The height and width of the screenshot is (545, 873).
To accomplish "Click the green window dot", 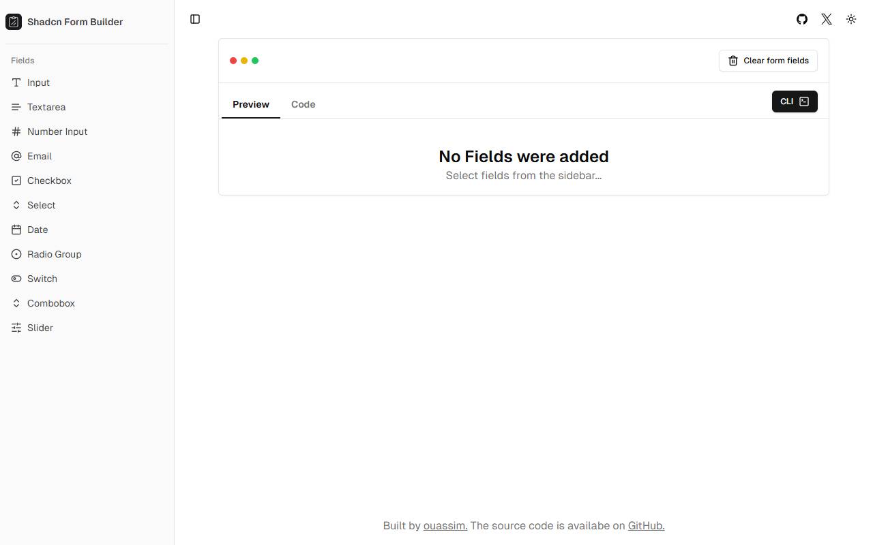I will [x=255, y=61].
